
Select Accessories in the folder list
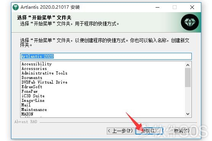pyautogui.click(x=34, y=68)
